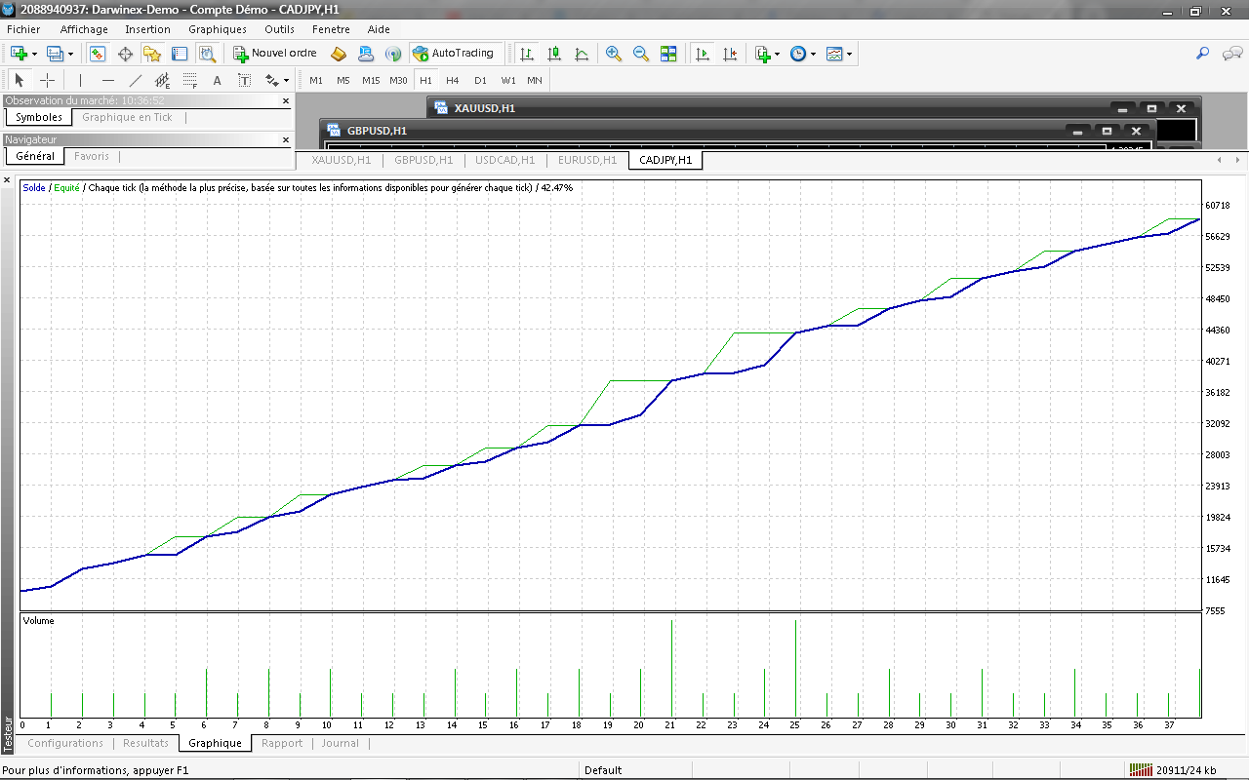Open the Graphiques menu
This screenshot has height=780, width=1249.
click(217, 29)
